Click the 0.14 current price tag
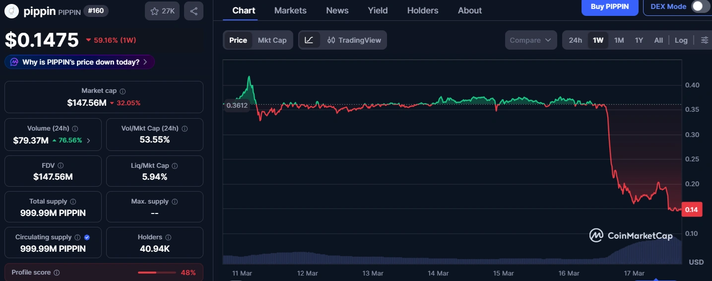712x281 pixels. point(691,210)
